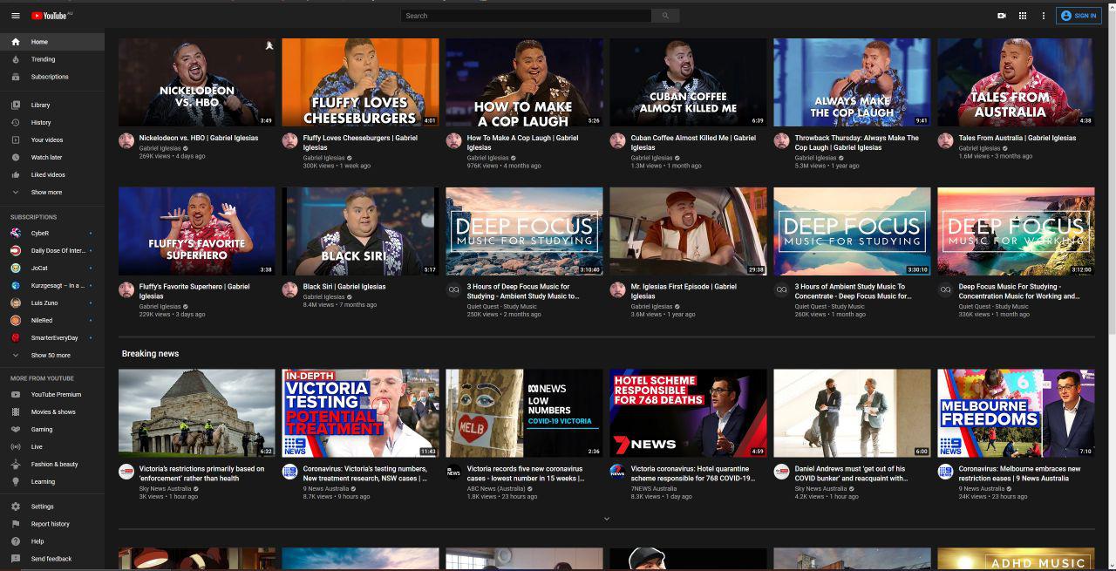
Task: Open Help in sidebar
Action: [52, 541]
